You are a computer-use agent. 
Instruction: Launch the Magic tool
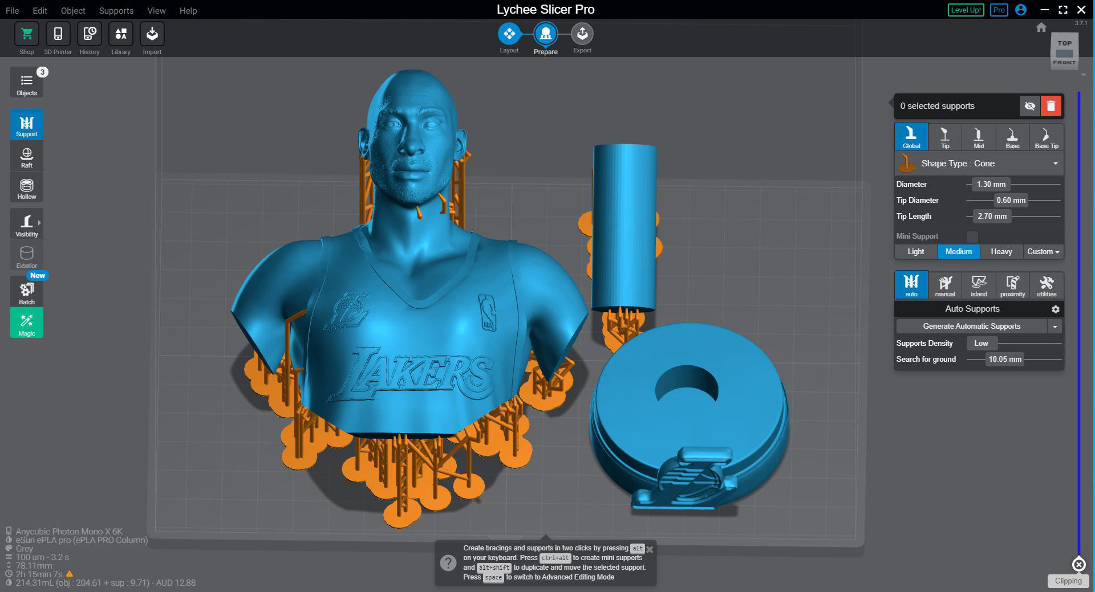26,323
